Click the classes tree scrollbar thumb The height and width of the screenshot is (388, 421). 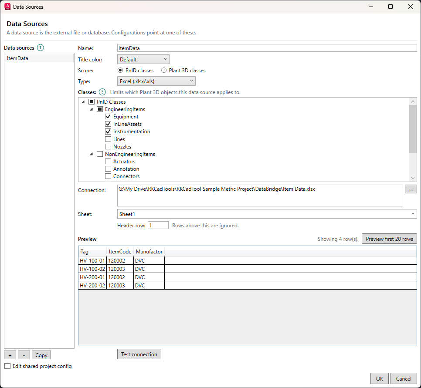(x=413, y=129)
